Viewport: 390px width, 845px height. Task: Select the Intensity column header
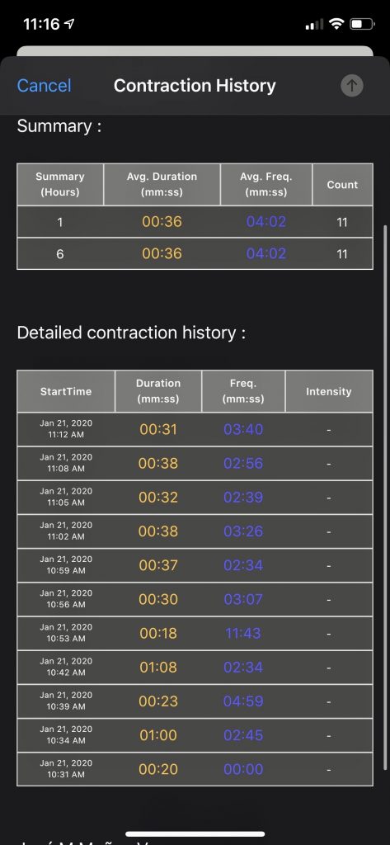(329, 391)
